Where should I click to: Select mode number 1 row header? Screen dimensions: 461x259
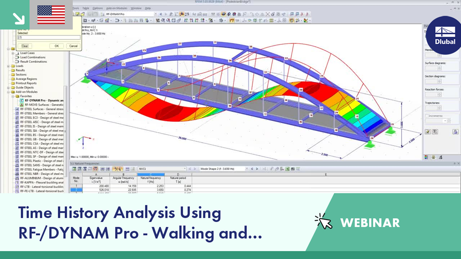point(76,186)
